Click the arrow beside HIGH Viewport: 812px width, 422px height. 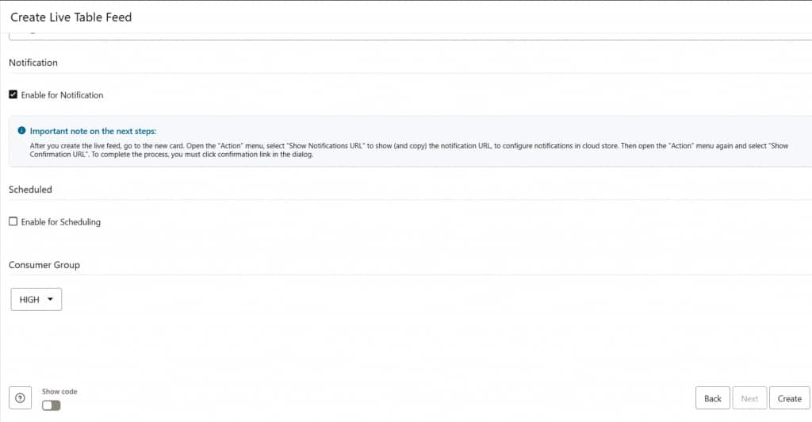50,299
